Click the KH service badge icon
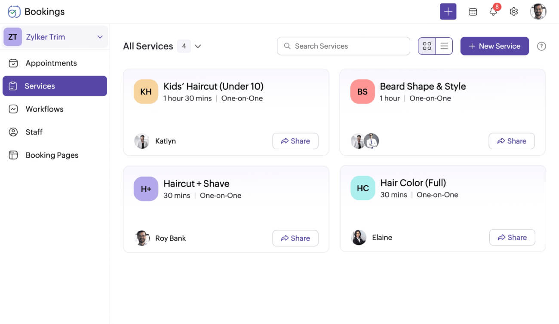The width and height of the screenshot is (559, 324). click(146, 92)
